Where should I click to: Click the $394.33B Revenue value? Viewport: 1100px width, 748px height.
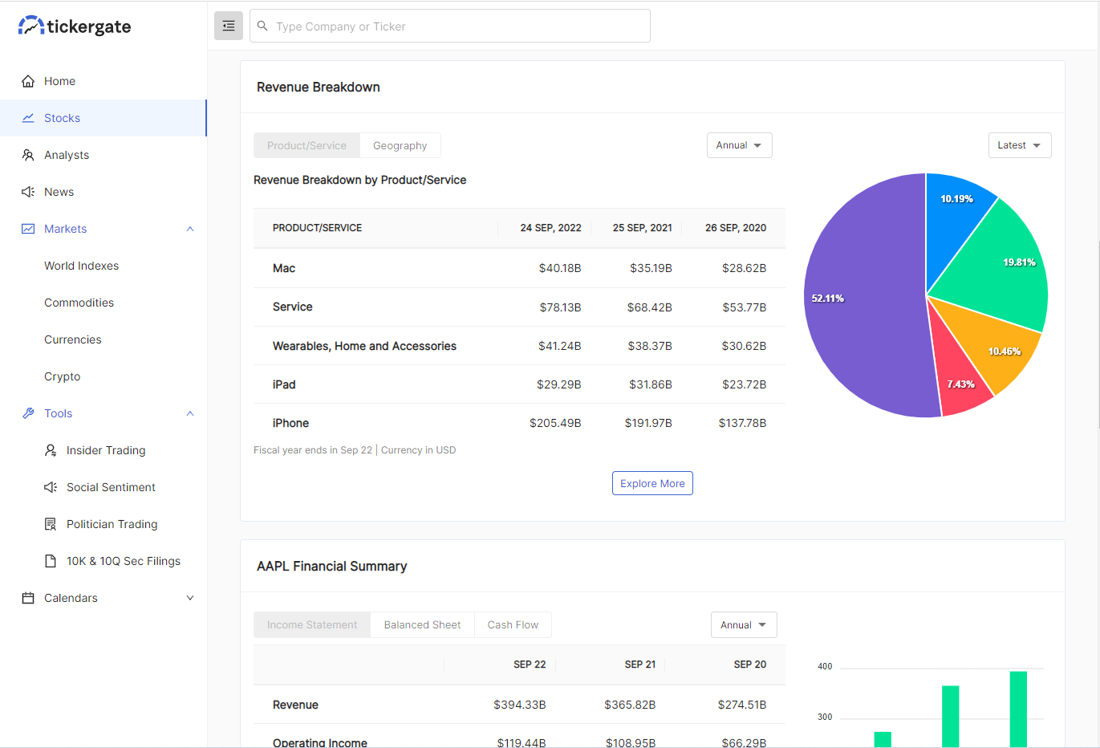520,705
